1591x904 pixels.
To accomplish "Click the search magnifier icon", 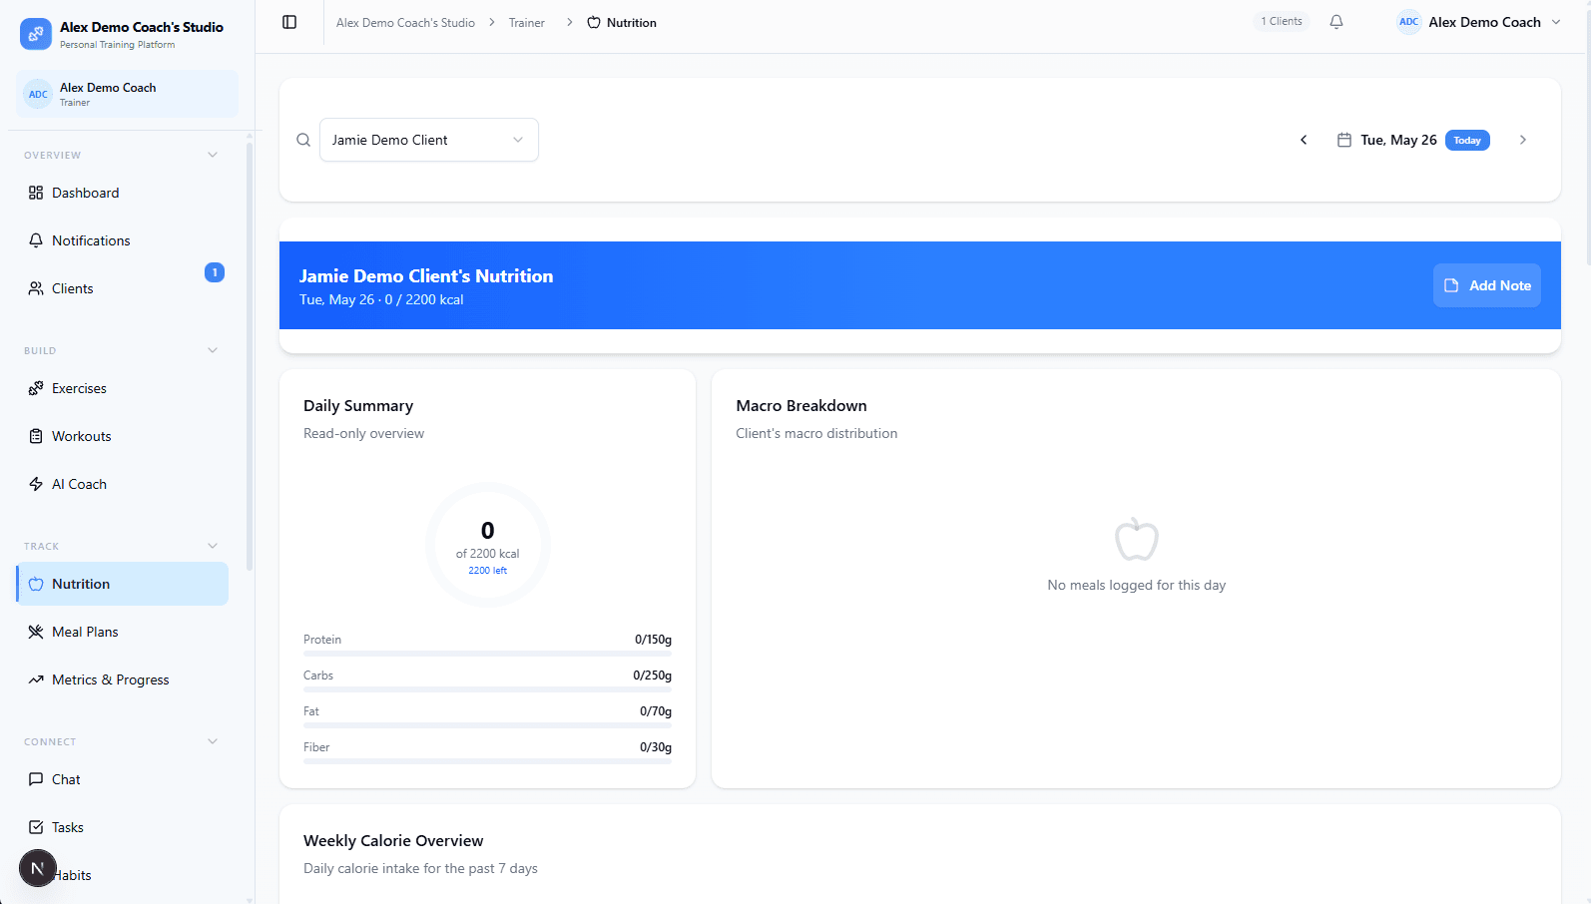I will pos(303,140).
